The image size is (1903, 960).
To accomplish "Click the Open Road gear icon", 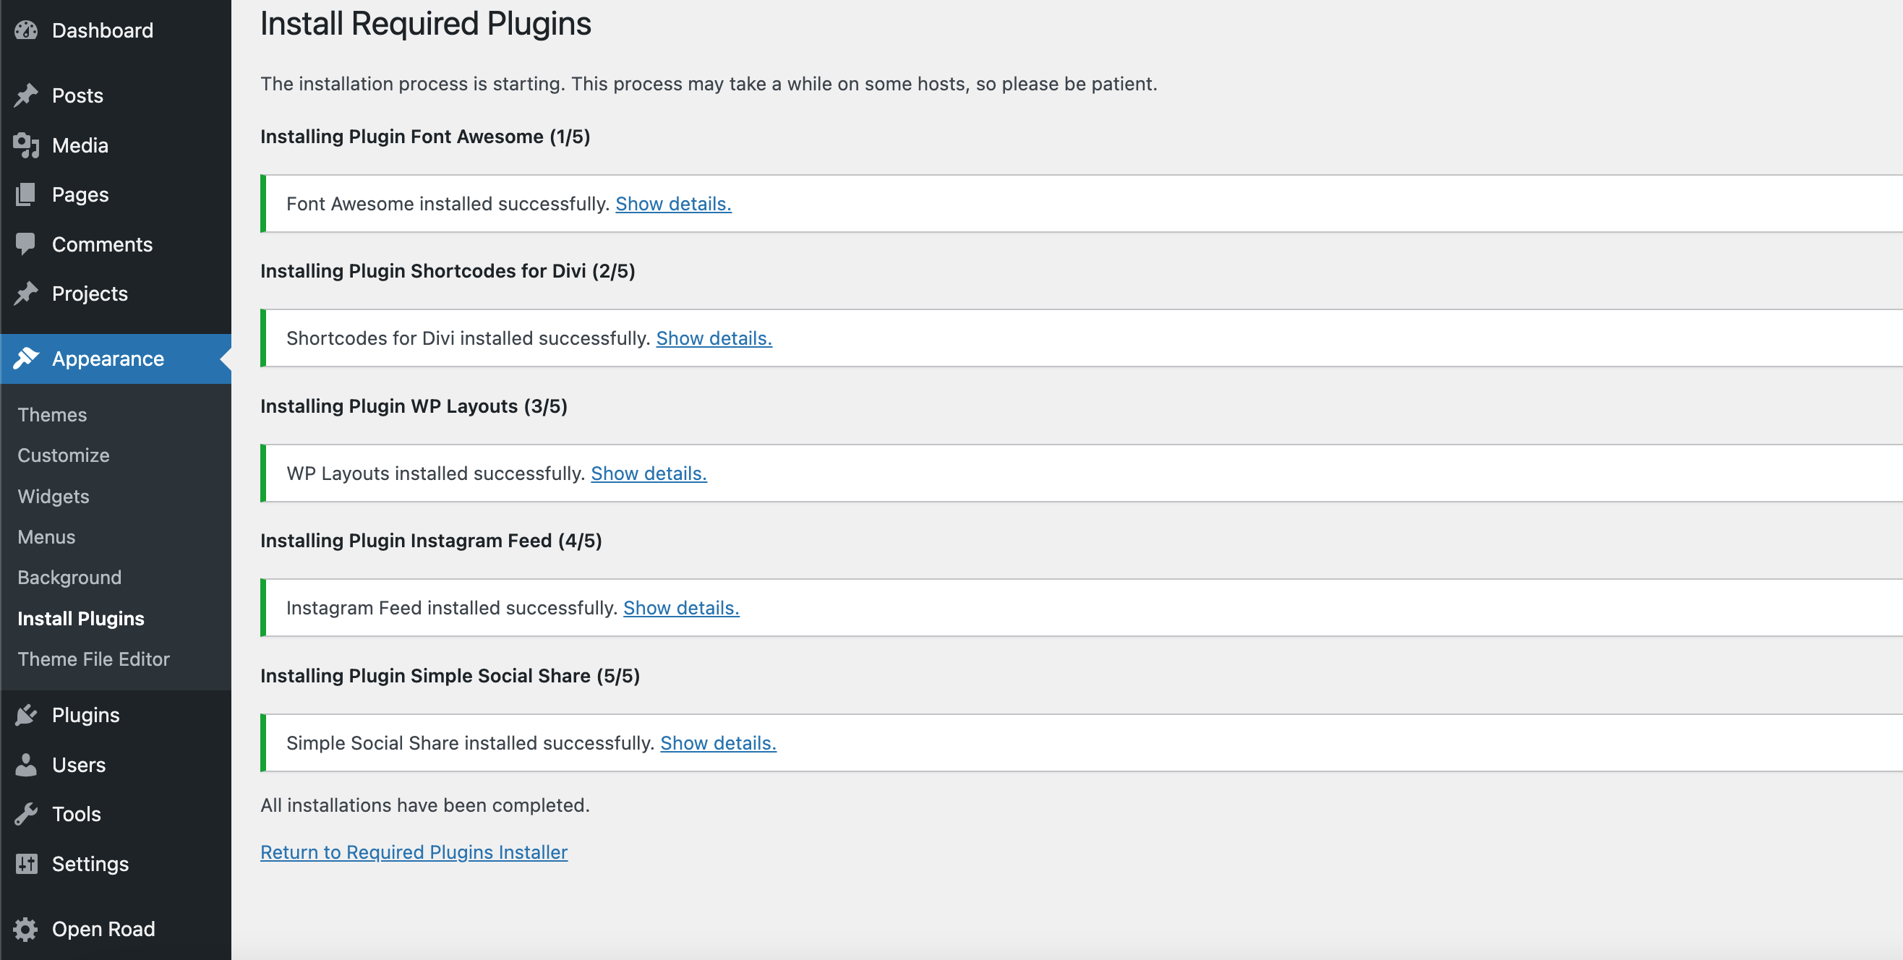I will (x=26, y=928).
